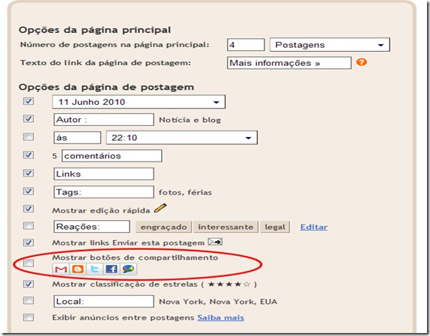
Task: Click the quick edit pencil icon
Action: click(160, 208)
